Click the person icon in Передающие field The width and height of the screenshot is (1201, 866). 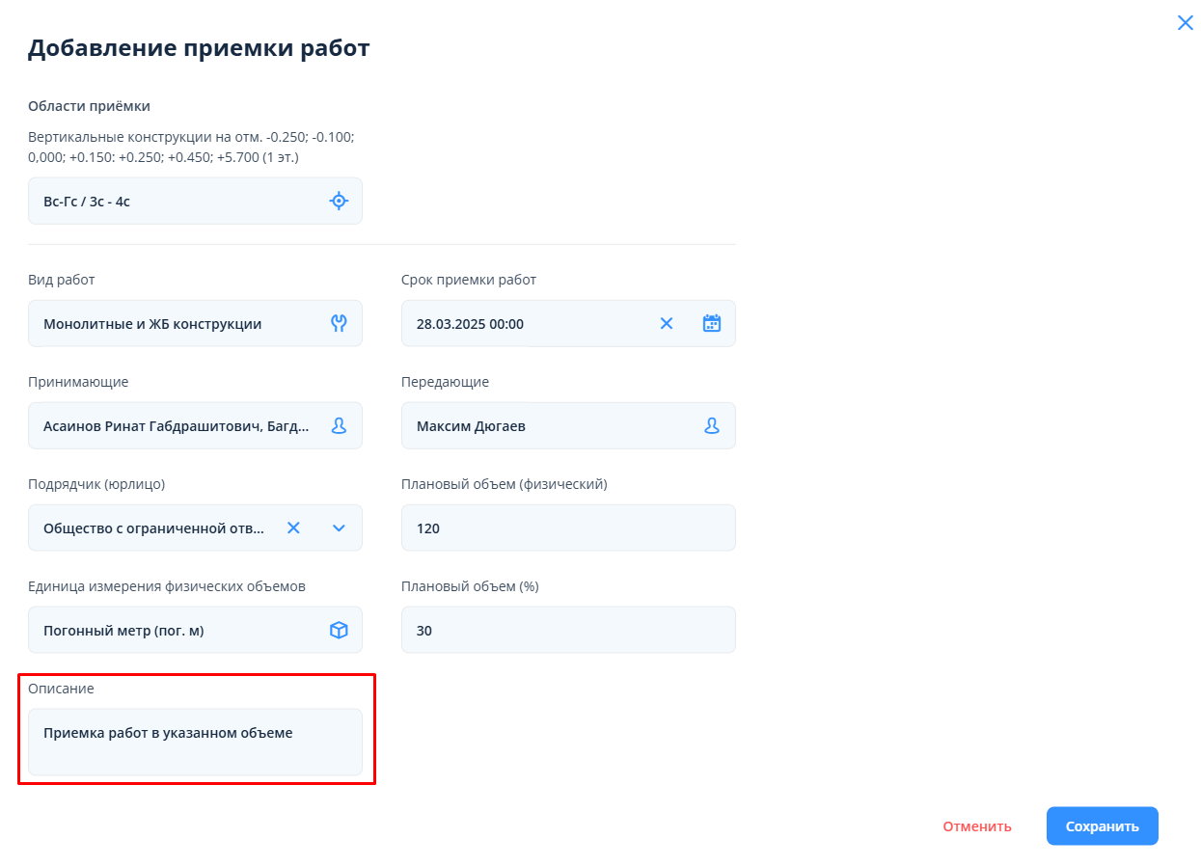click(712, 425)
